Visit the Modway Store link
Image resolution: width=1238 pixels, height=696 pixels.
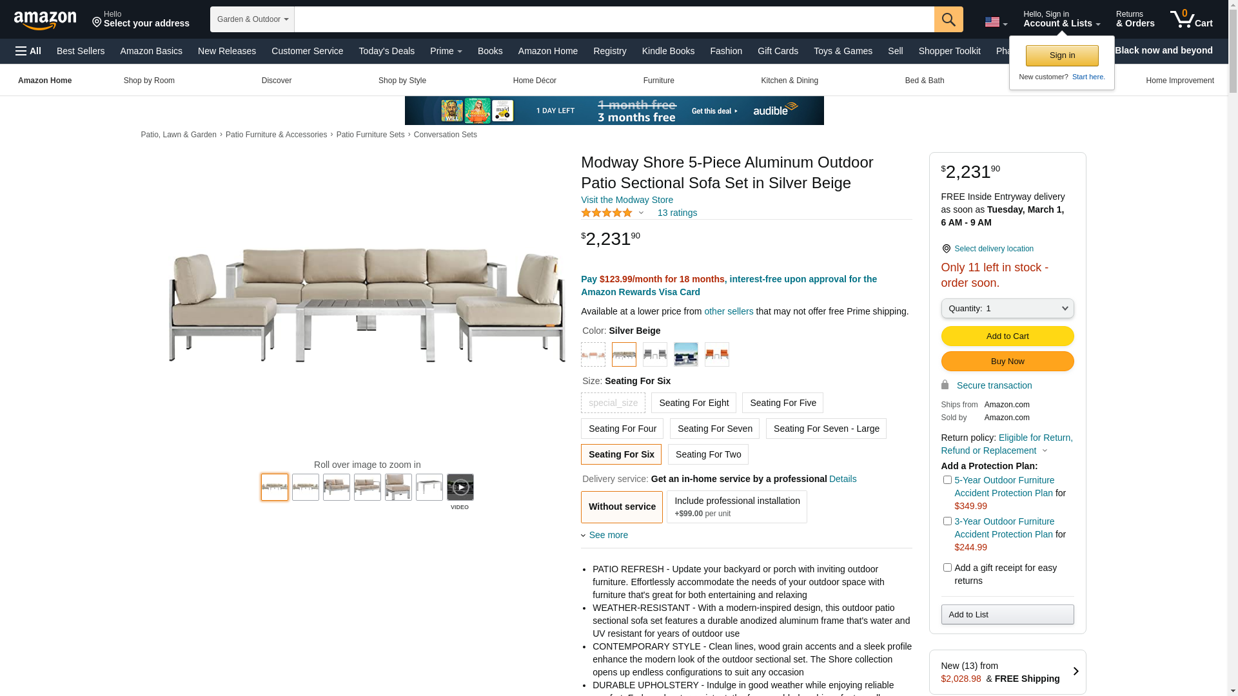click(x=627, y=200)
